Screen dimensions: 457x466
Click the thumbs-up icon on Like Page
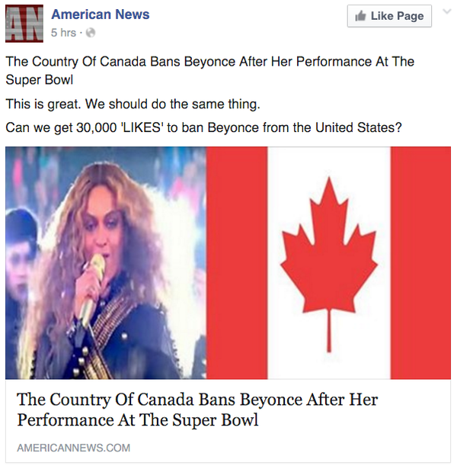tap(360, 16)
